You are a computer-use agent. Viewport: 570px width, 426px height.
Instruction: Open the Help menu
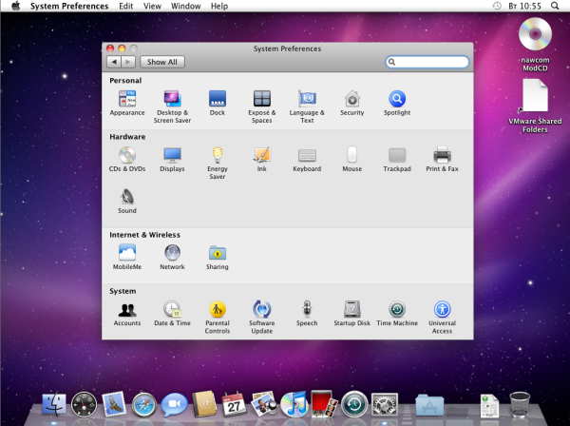point(219,6)
